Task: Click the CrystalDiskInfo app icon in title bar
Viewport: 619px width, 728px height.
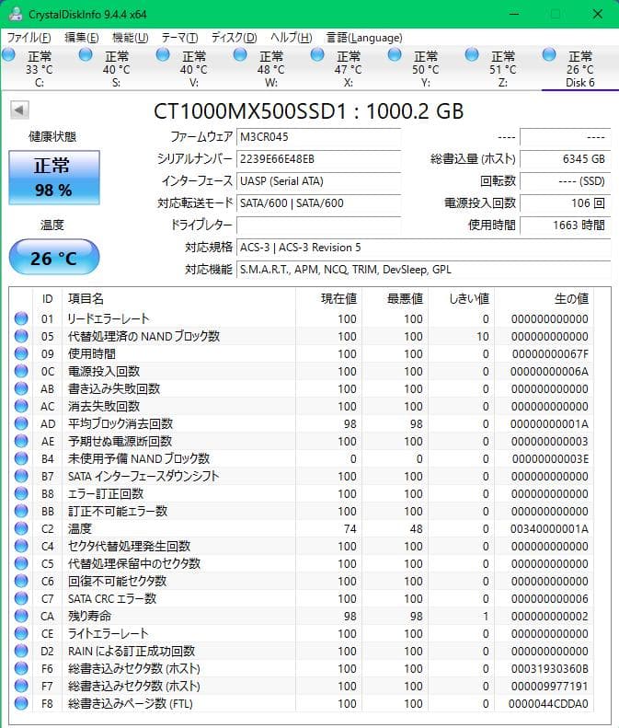Action: tap(16, 14)
